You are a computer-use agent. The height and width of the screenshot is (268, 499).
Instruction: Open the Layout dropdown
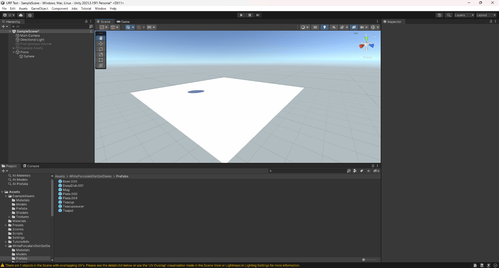(486, 15)
